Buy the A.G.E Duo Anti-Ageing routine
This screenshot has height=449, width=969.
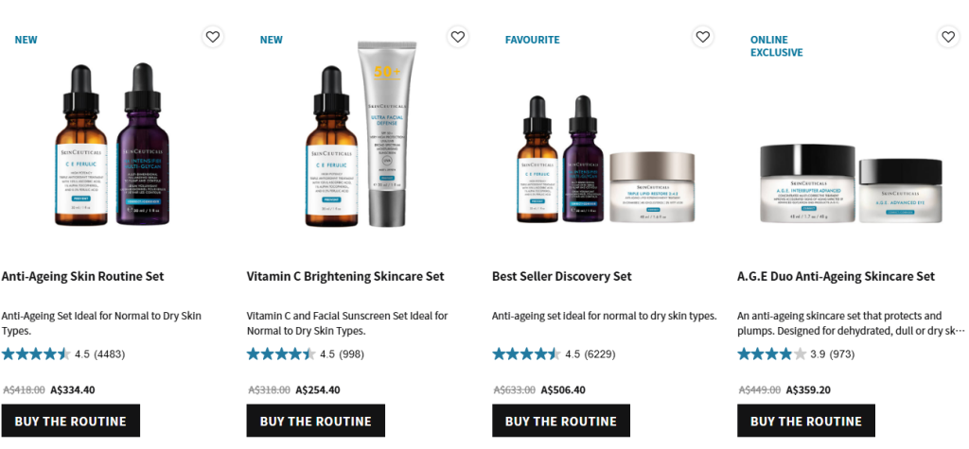tap(806, 422)
